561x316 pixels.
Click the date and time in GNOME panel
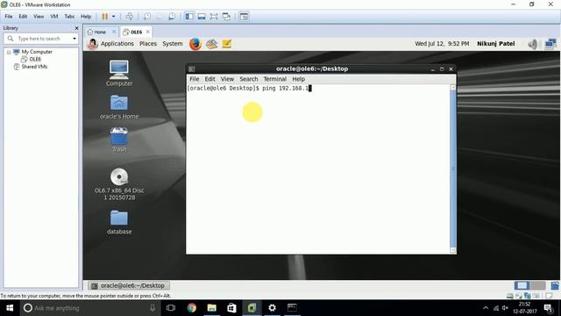pos(442,44)
